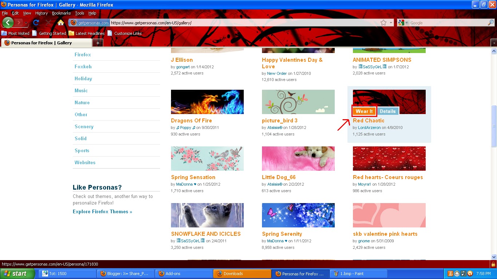This screenshot has height=279, width=497.
Task: Click Details button on Red Chaotic
Action: click(388, 111)
